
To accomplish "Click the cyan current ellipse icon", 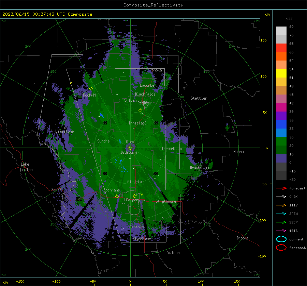I will click(281, 239).
